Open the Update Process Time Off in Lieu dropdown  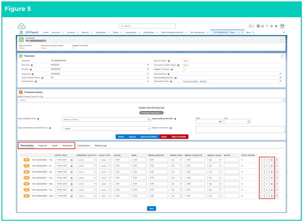(x=151, y=100)
